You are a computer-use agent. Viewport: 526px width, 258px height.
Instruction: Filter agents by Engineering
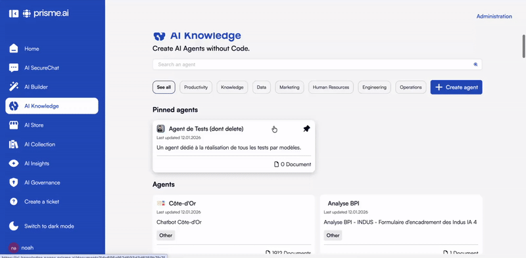pos(374,87)
